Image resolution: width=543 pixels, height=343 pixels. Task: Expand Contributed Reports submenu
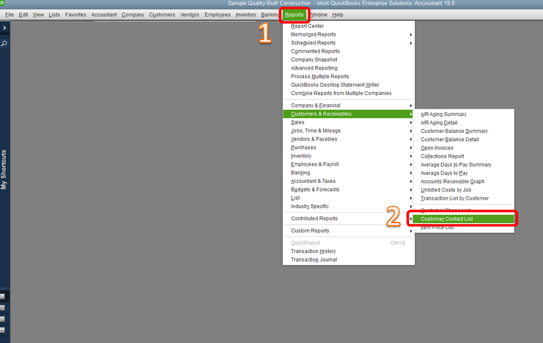tap(349, 218)
